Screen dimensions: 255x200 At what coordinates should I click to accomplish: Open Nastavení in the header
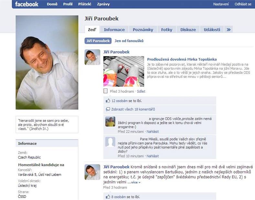point(221,4)
